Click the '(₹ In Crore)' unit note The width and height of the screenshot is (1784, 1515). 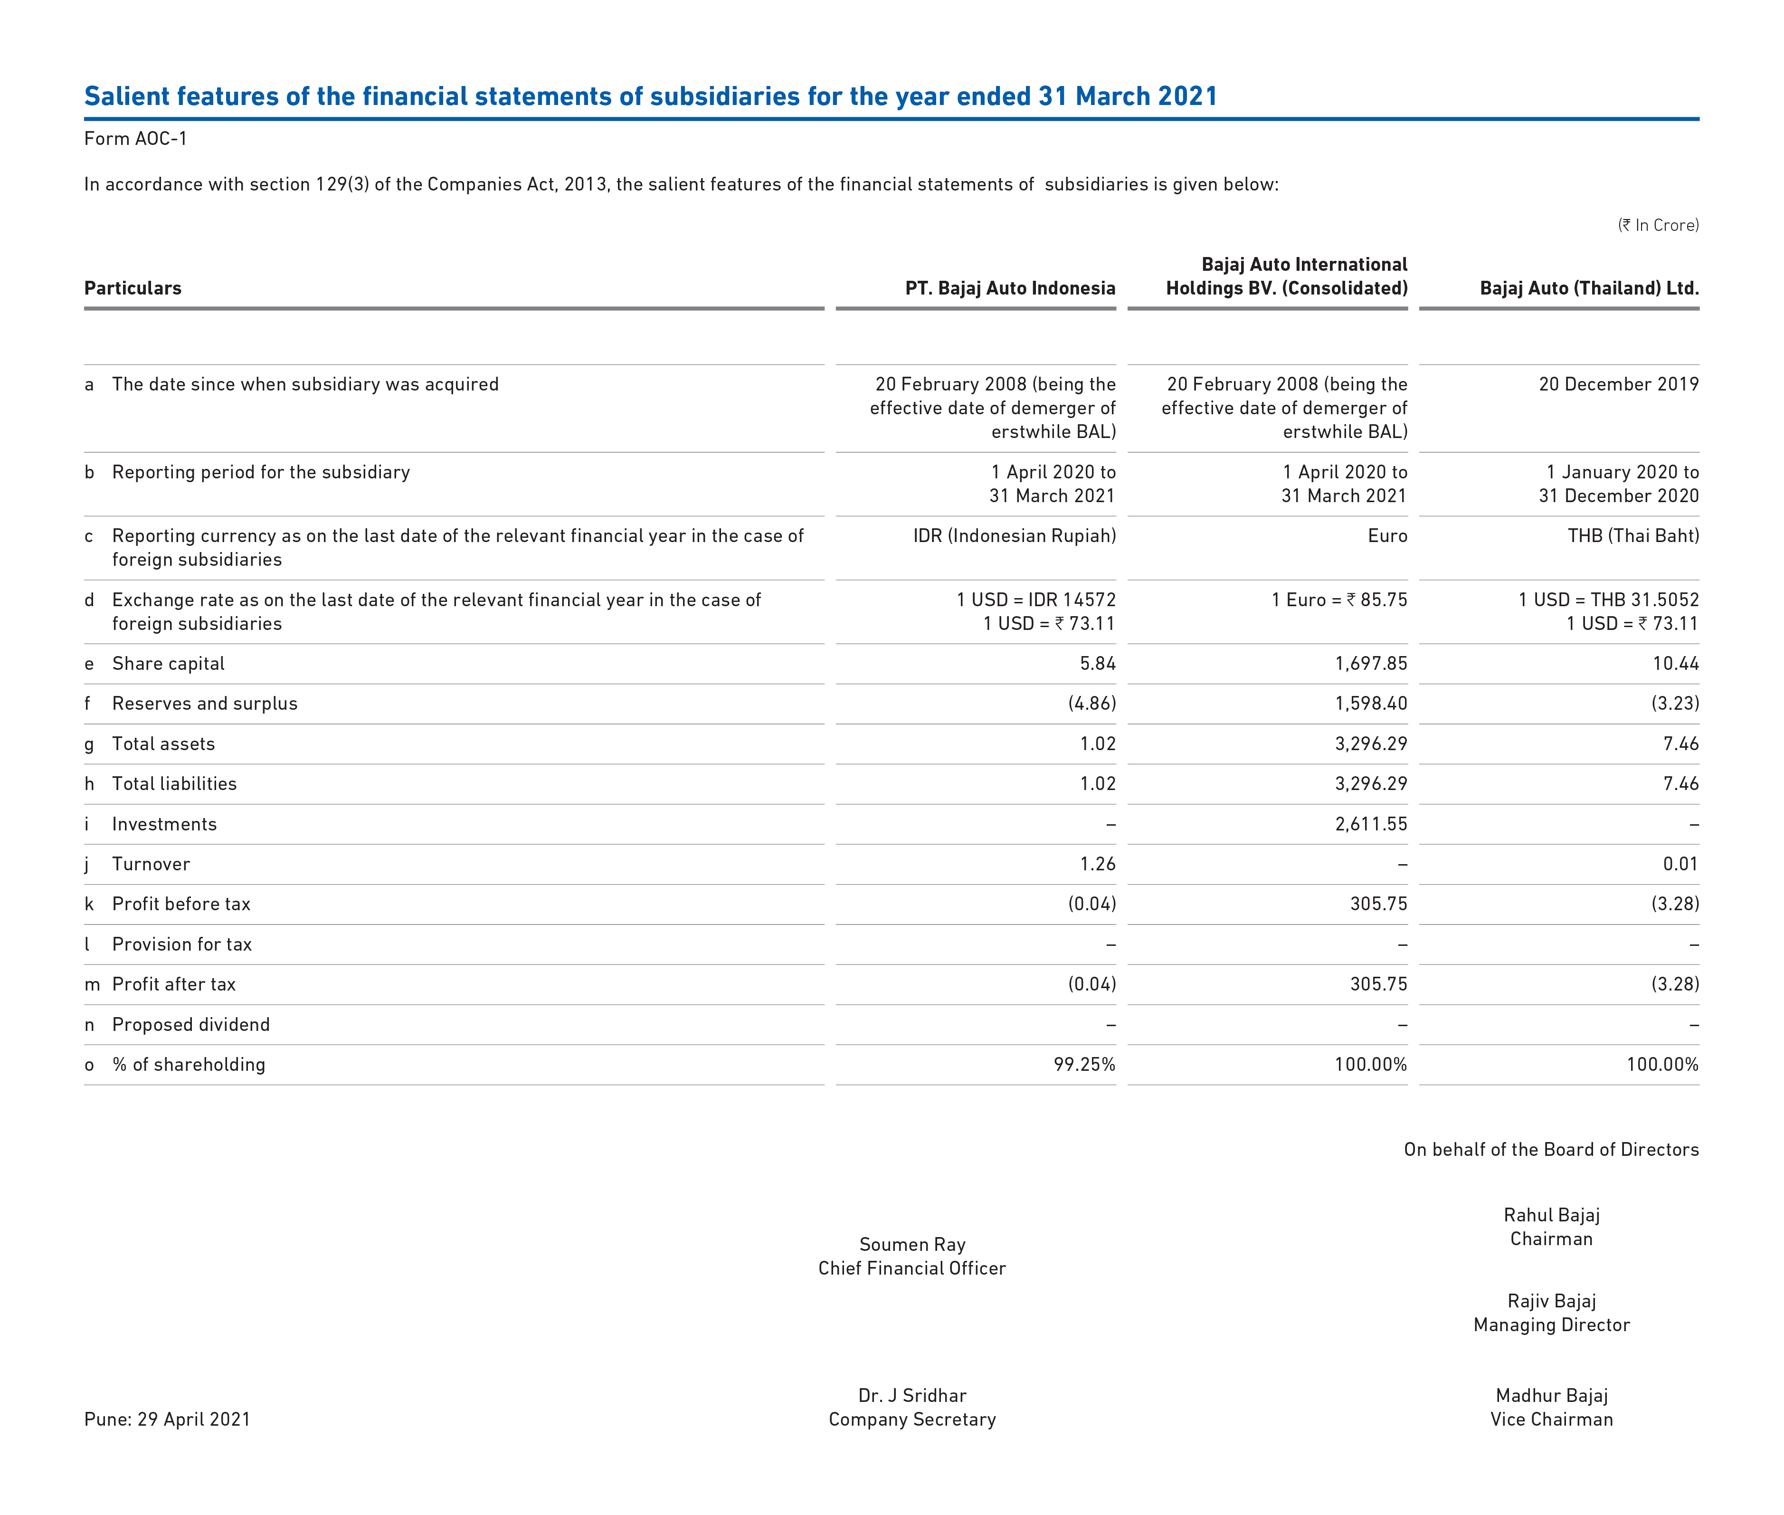tap(1658, 225)
